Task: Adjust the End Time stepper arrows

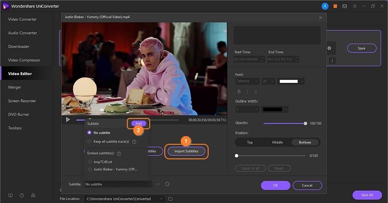Action: point(296,59)
